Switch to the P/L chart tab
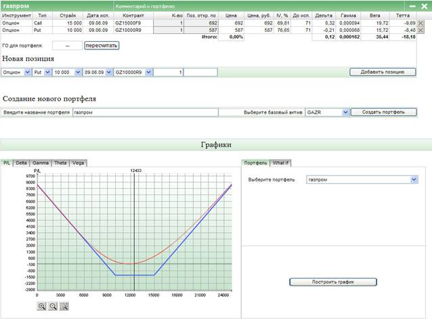Screen dimensions: 432x319 pyautogui.click(x=7, y=163)
